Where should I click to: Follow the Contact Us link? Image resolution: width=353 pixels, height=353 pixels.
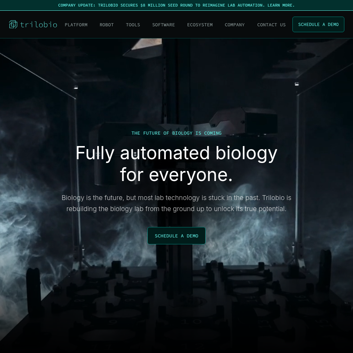pyautogui.click(x=271, y=25)
